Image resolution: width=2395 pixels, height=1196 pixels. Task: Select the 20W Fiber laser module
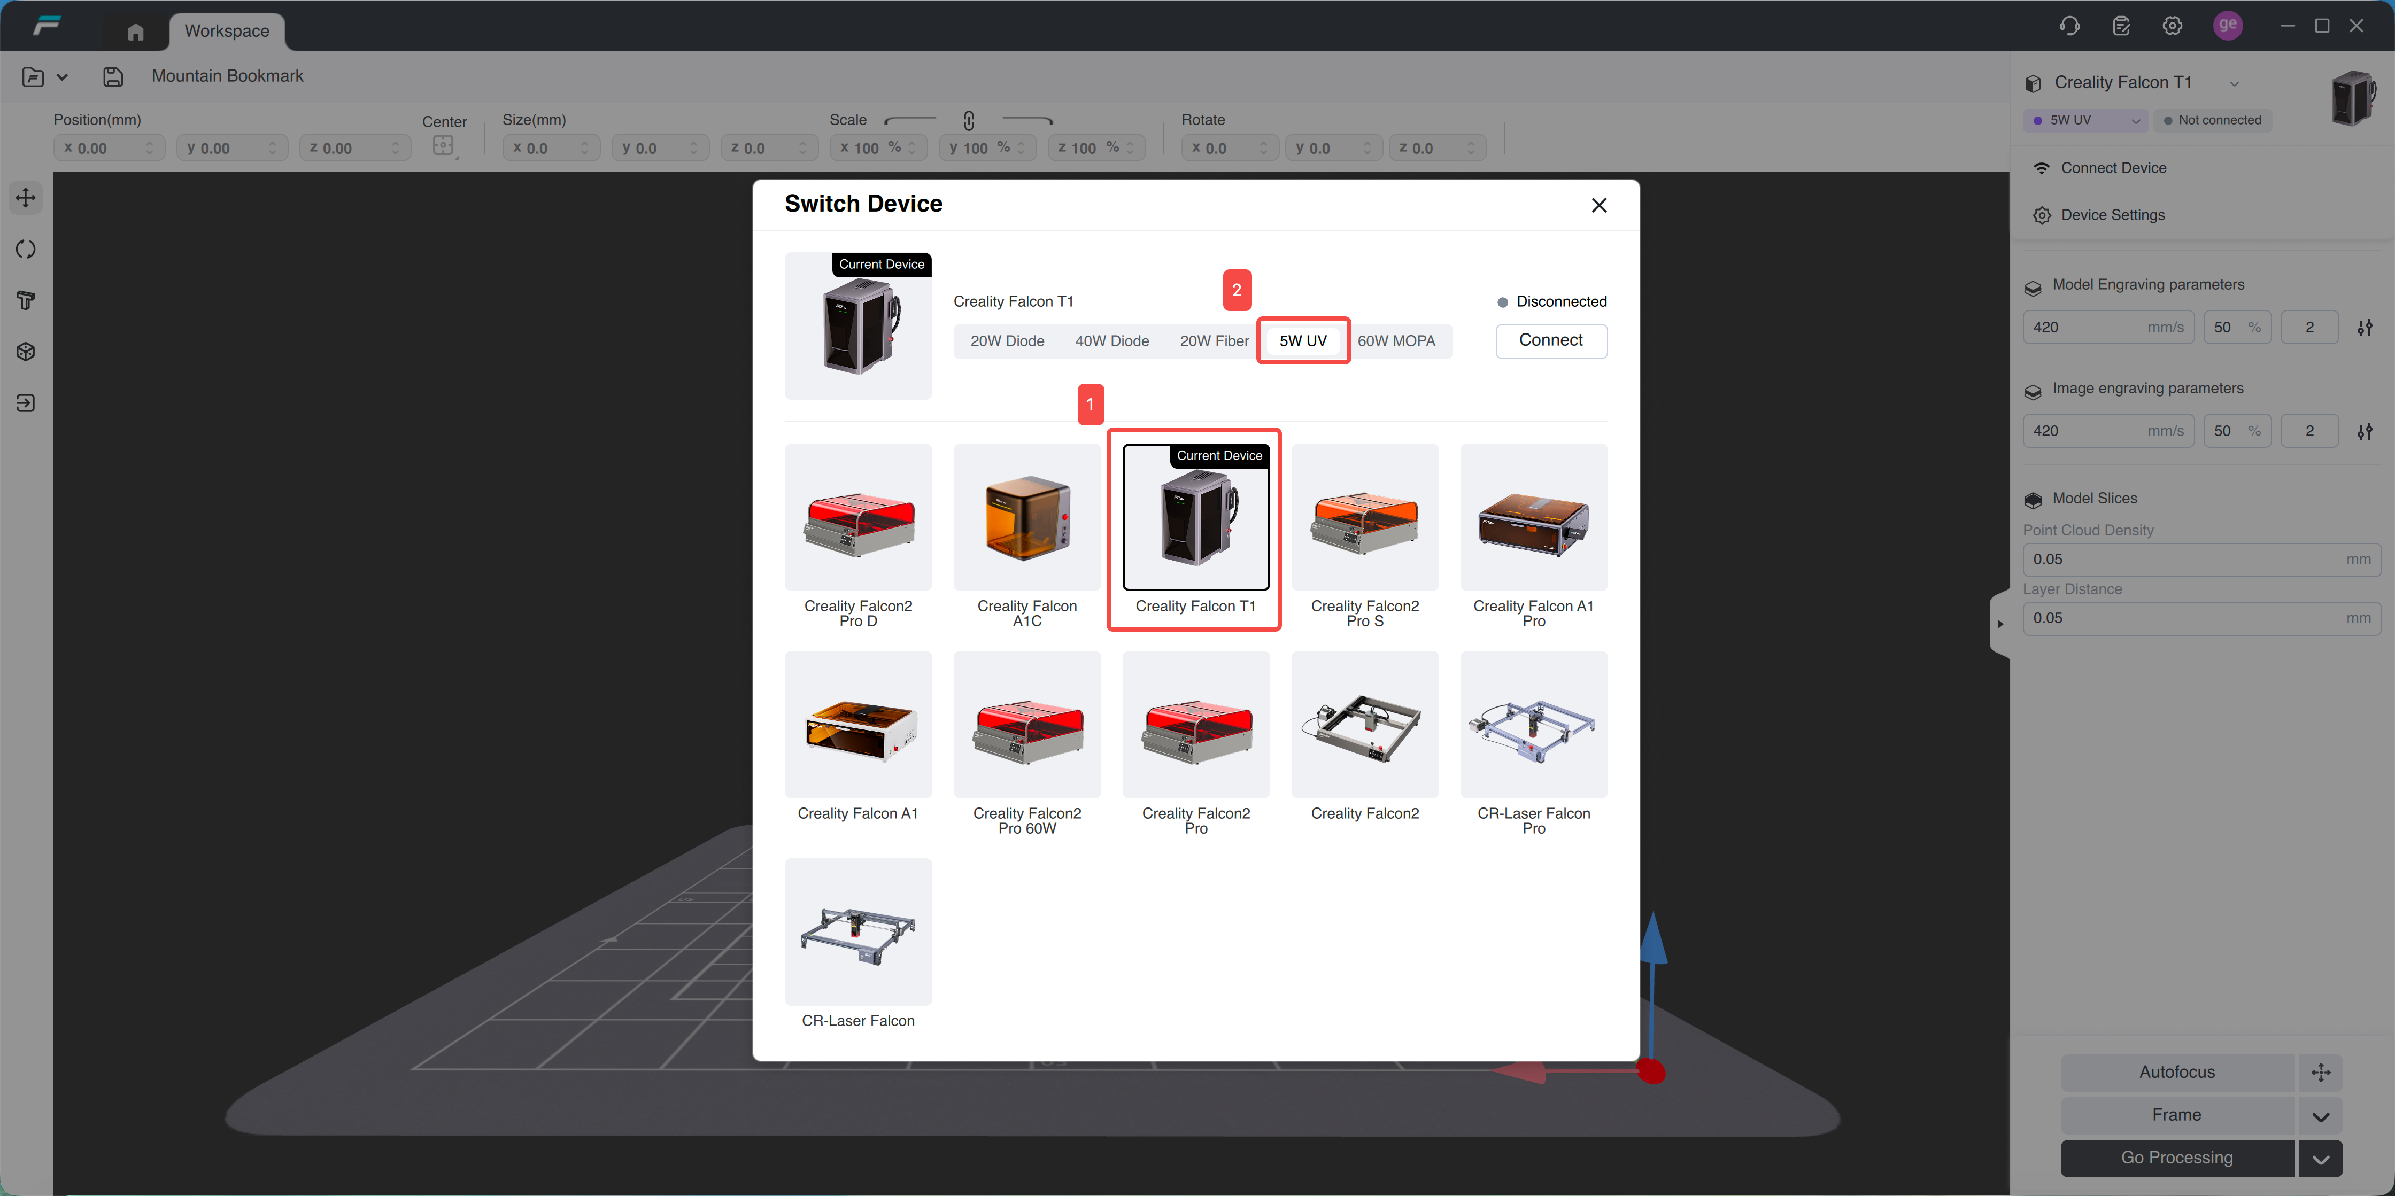click(1214, 341)
